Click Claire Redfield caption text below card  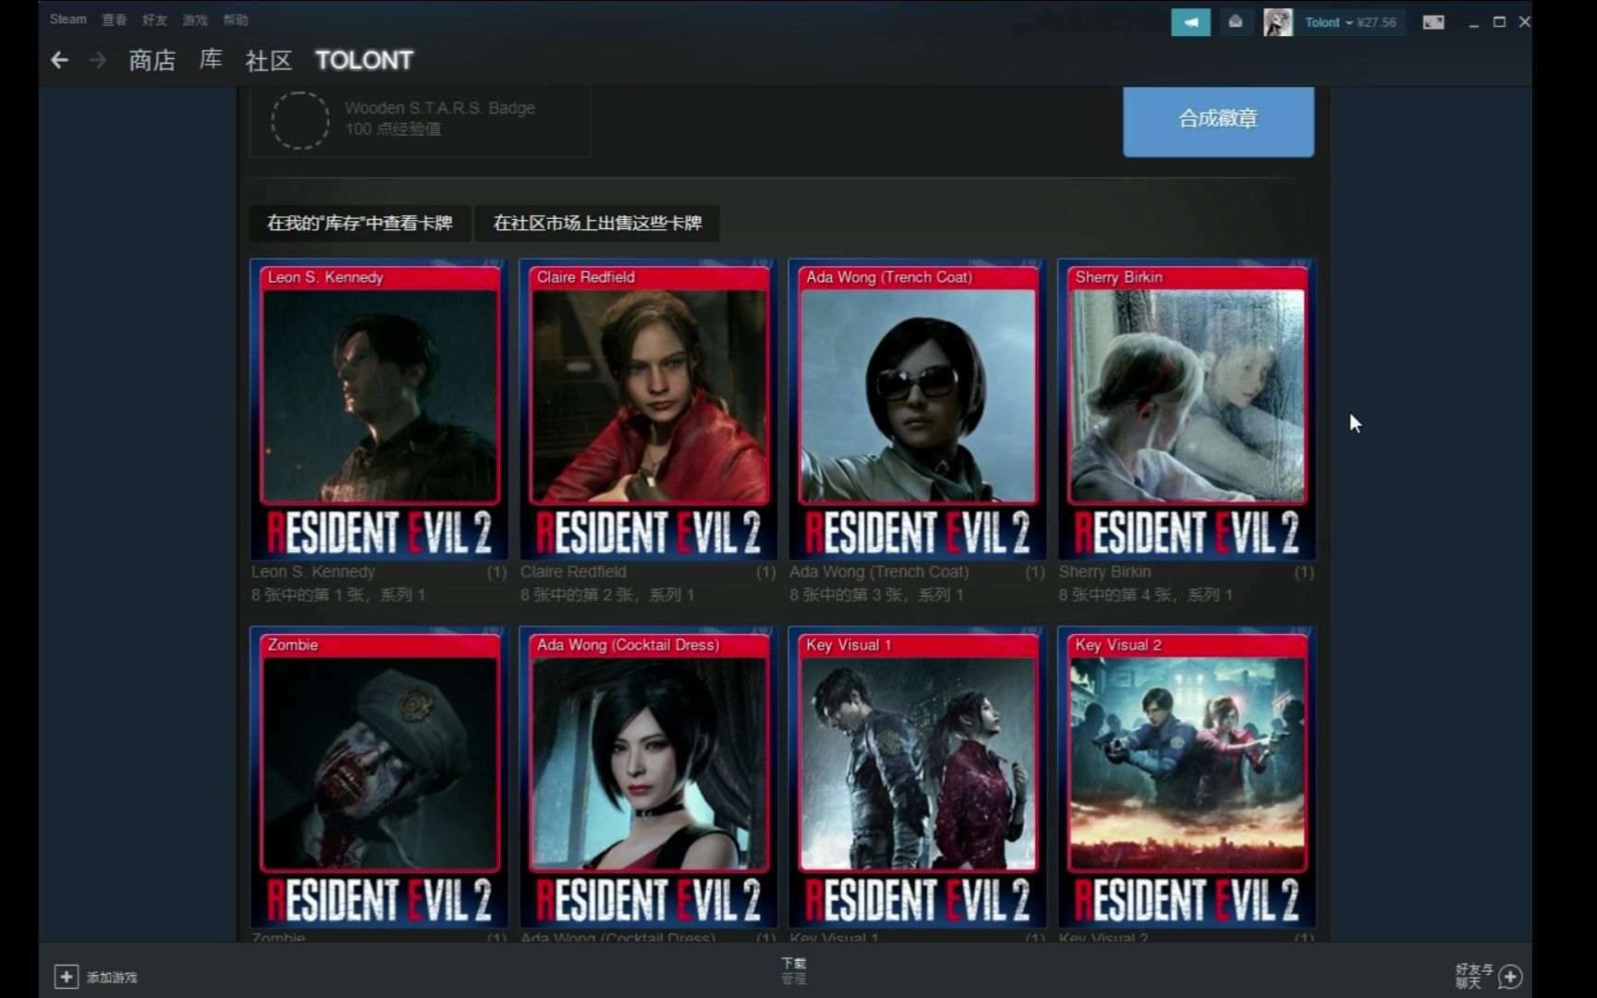(573, 572)
